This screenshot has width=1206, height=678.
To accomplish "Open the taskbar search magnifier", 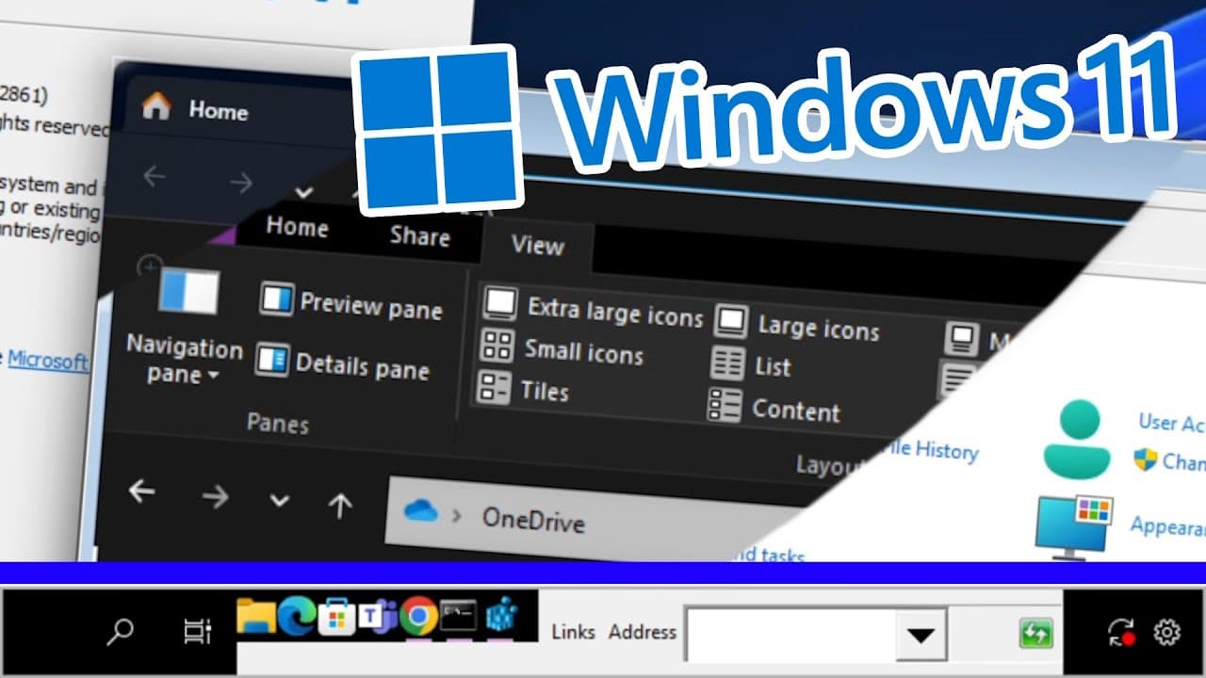I will (x=120, y=632).
